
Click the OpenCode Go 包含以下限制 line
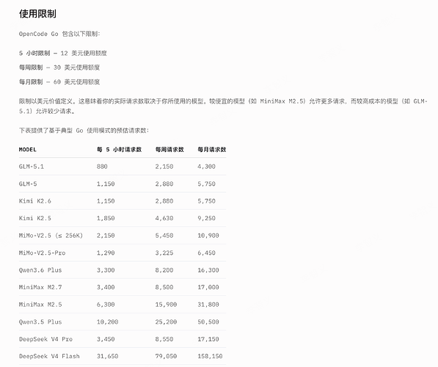pyautogui.click(x=59, y=34)
